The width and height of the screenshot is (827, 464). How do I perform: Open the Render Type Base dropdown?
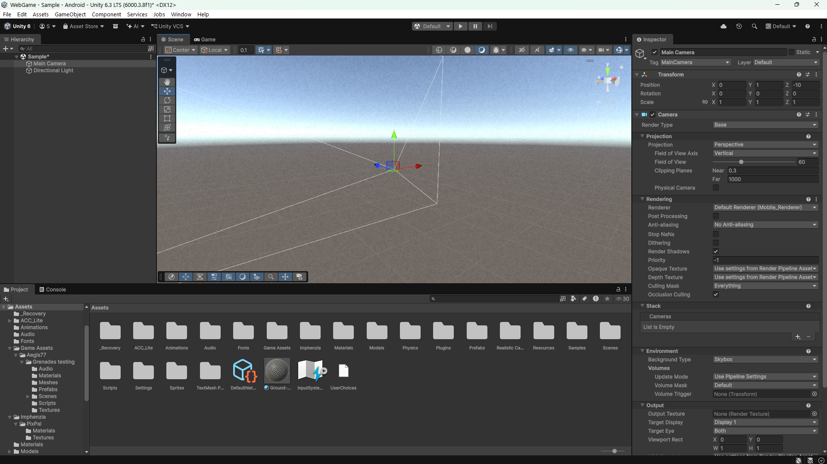click(x=765, y=125)
